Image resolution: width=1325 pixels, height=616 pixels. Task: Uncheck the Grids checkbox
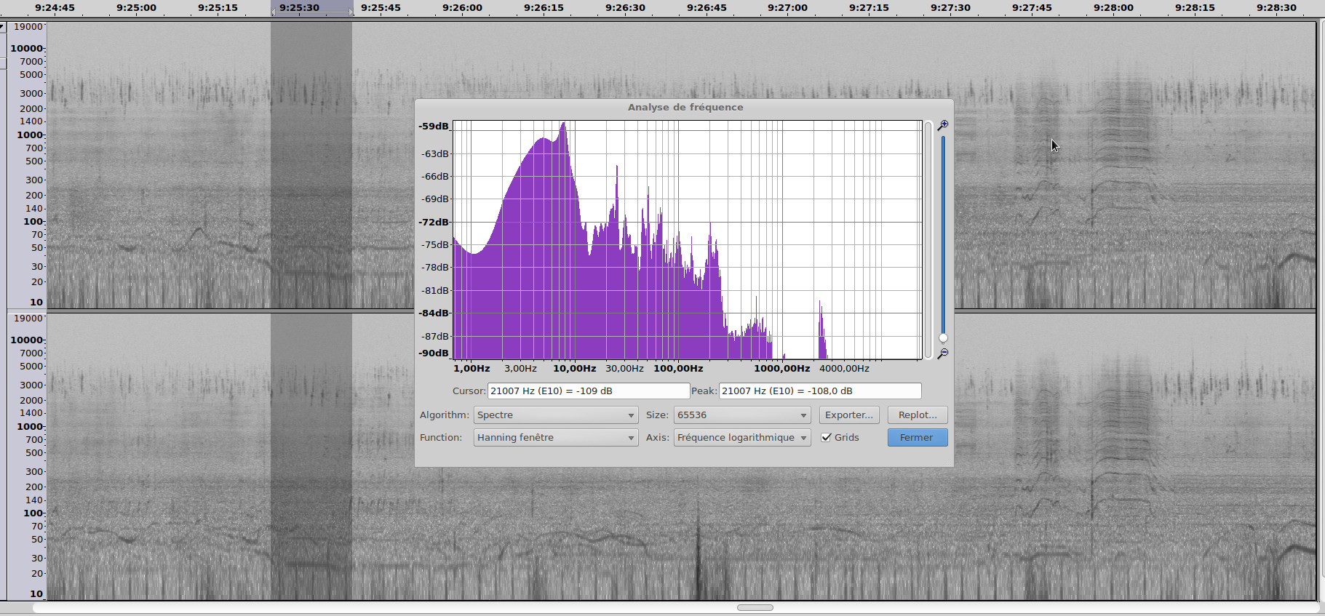point(826,437)
